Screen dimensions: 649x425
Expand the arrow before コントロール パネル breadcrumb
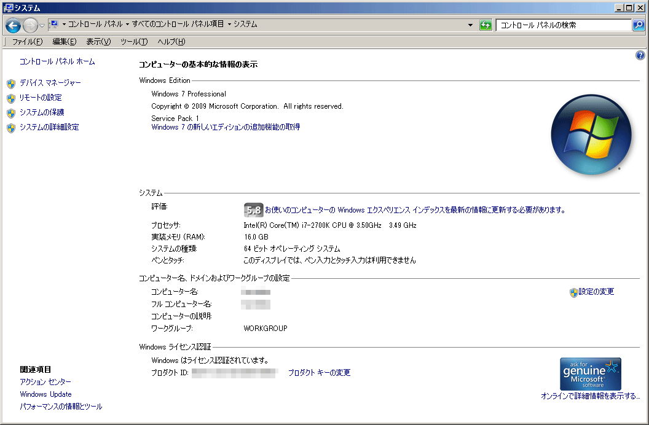click(x=64, y=25)
